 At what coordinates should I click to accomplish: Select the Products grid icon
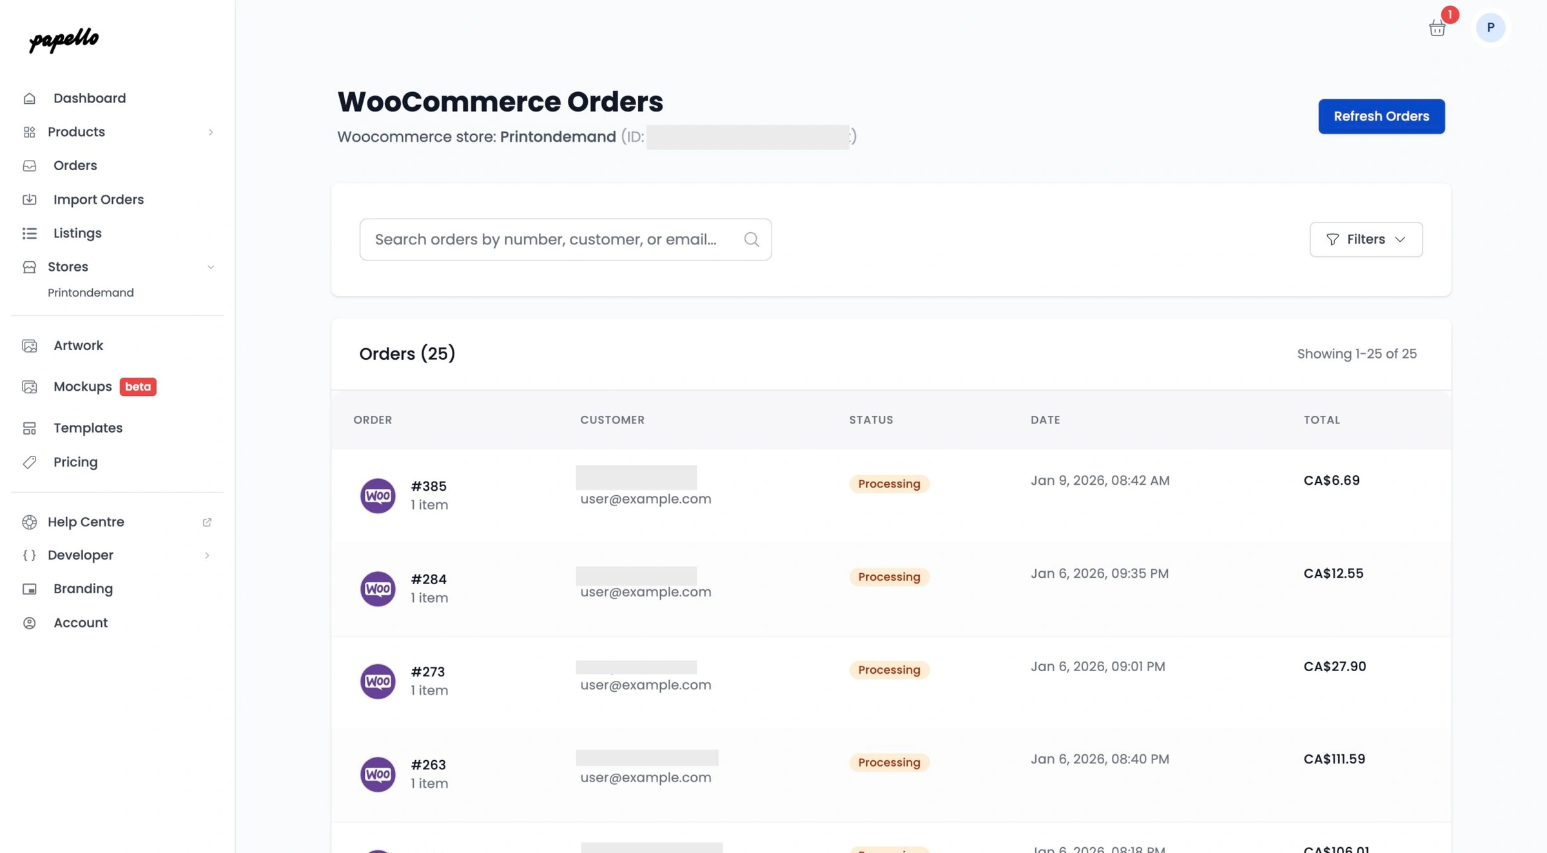30,132
